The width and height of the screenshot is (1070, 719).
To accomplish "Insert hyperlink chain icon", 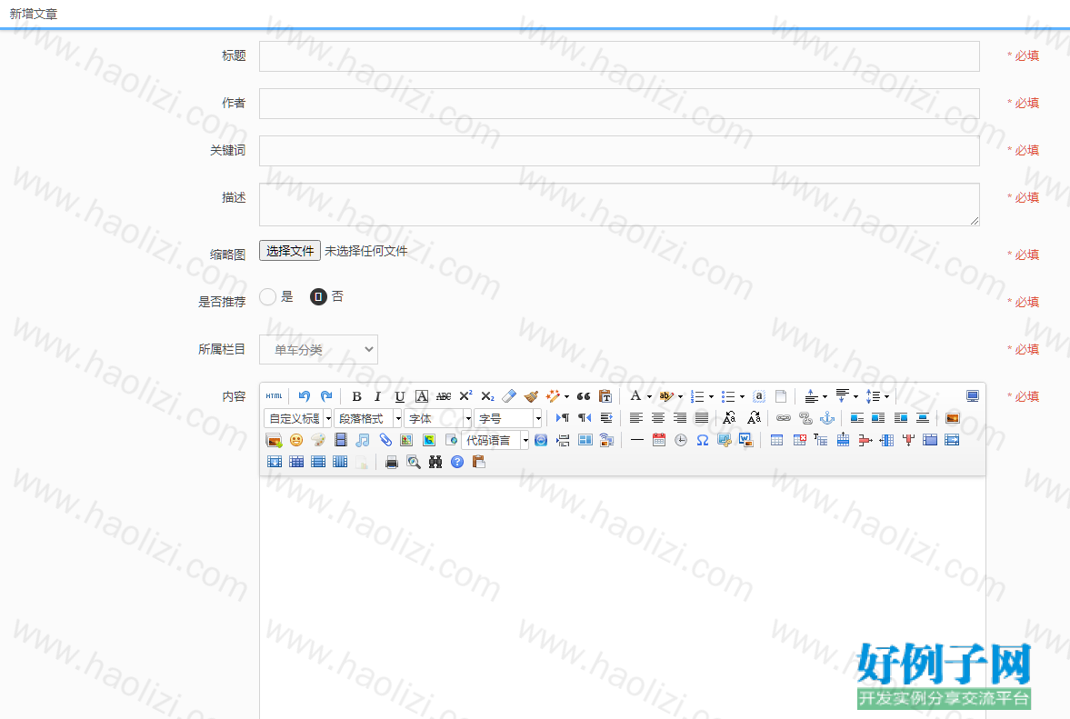I will tap(784, 418).
